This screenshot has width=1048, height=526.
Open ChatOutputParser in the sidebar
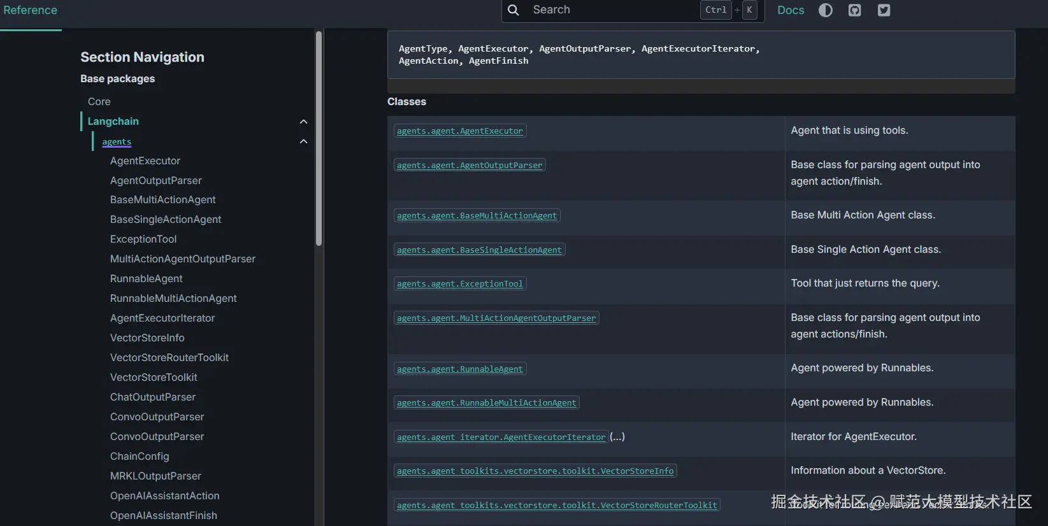pyautogui.click(x=153, y=397)
